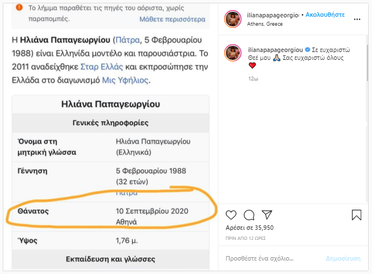Follow the account via Ακολουθήστε
The image size is (372, 274).
(x=325, y=15)
